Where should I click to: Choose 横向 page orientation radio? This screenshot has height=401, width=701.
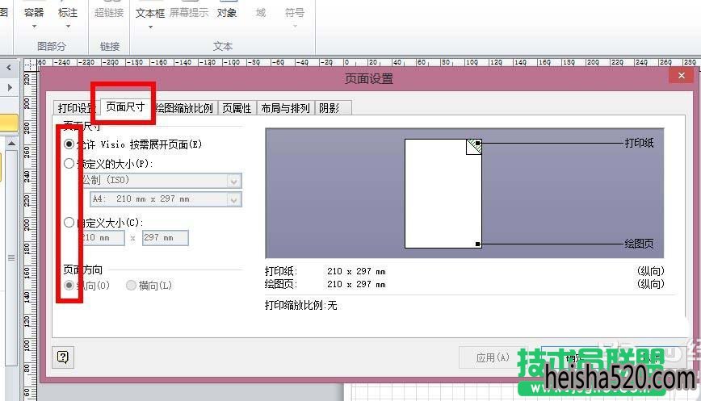tap(131, 285)
